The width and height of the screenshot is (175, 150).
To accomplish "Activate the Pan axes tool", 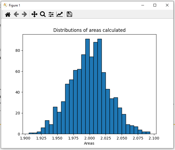I will coord(34,14).
